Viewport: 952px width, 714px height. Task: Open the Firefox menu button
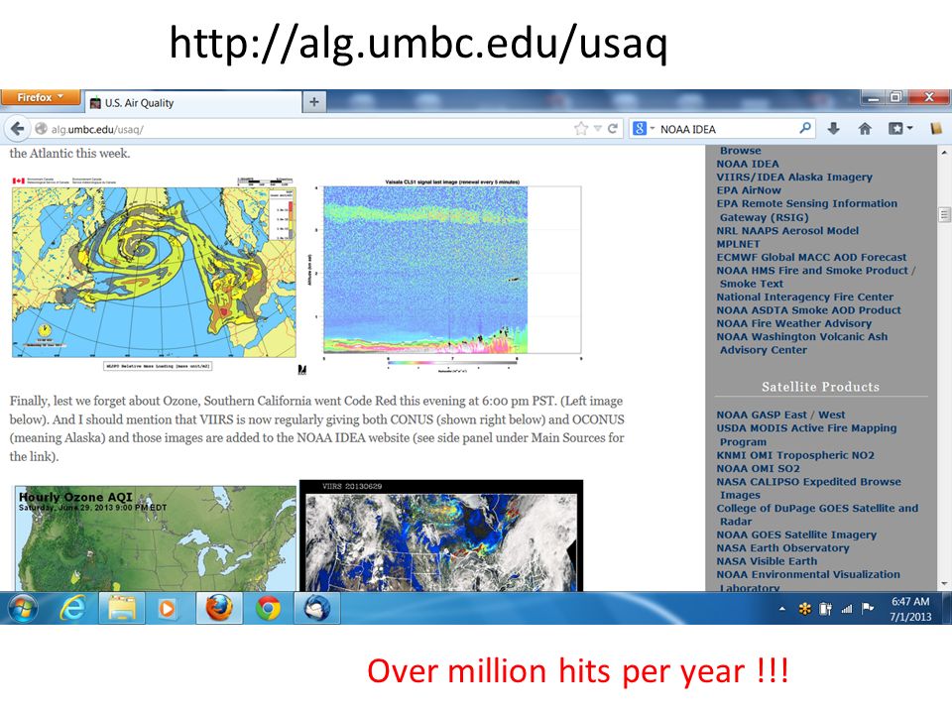(40, 97)
